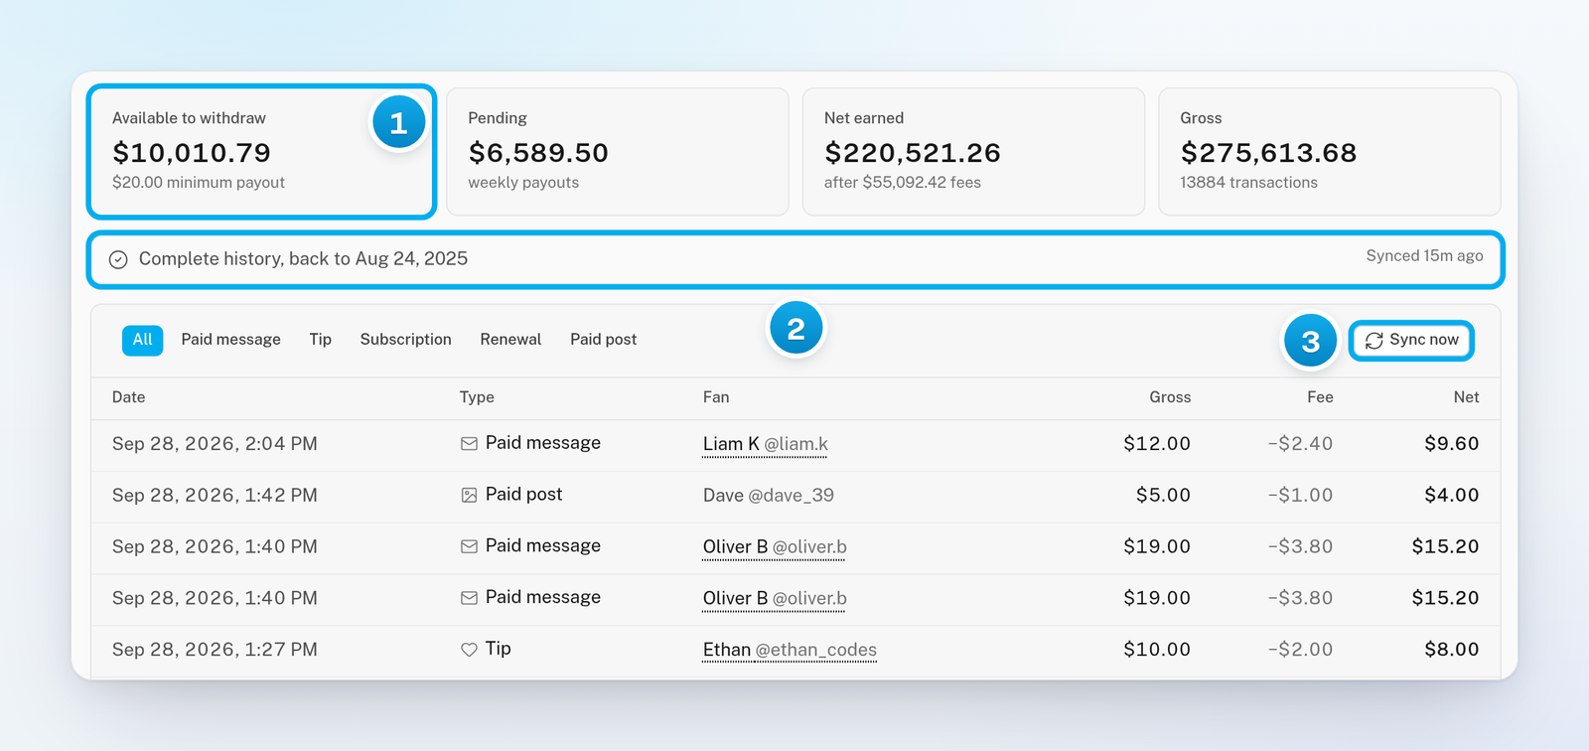This screenshot has width=1589, height=751.
Task: Click 'Synced 15m ago' status text
Action: click(1424, 256)
